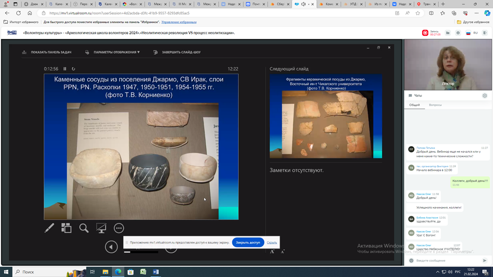Select the pen and laser pointer tool
493x277 pixels.
49,228
